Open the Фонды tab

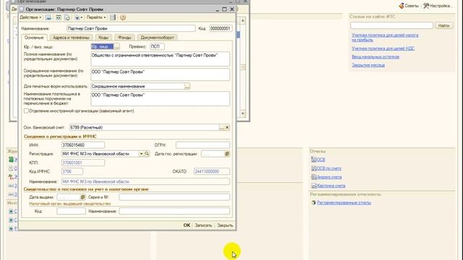coord(124,38)
